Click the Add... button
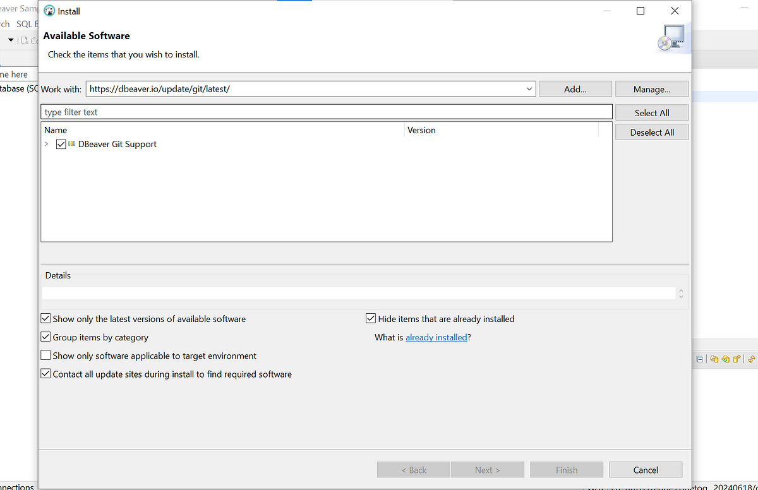The image size is (758, 490). (x=575, y=89)
